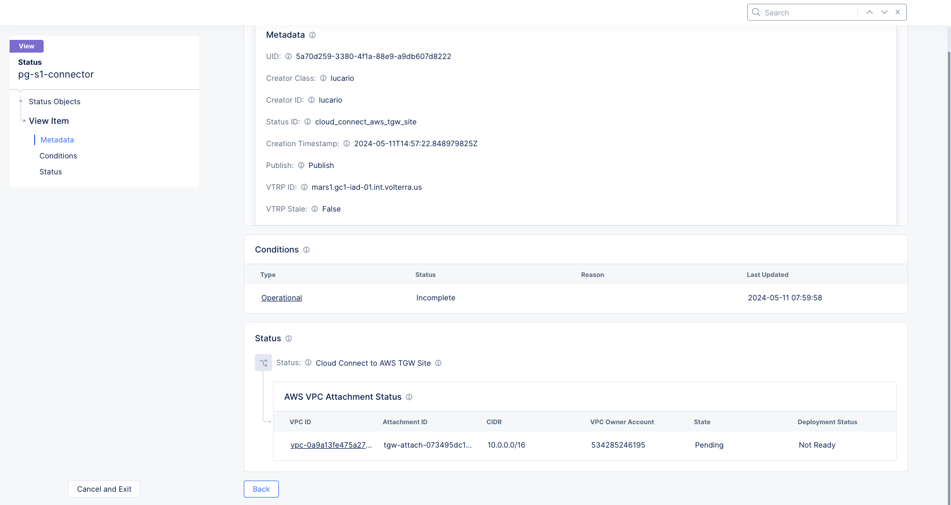951x505 pixels.
Task: Open the Operational condition link
Action: pyautogui.click(x=282, y=298)
